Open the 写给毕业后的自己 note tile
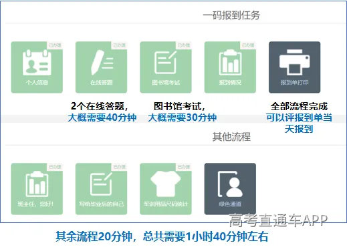This screenshot has height=247, width=347. click(x=101, y=189)
